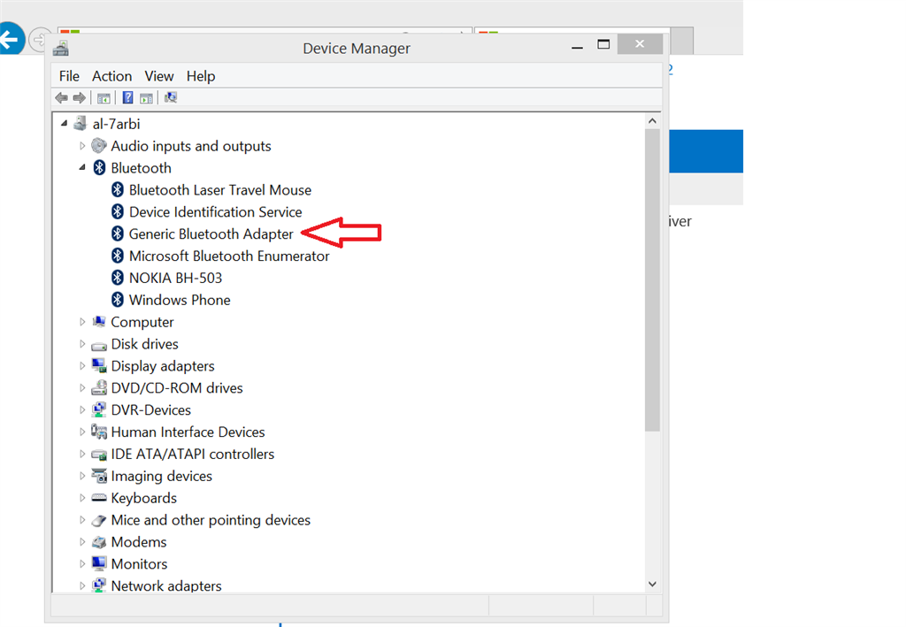Screen dimensions: 906x627
Task: Click Device Identification Service Bluetooth icon
Action: (x=118, y=211)
